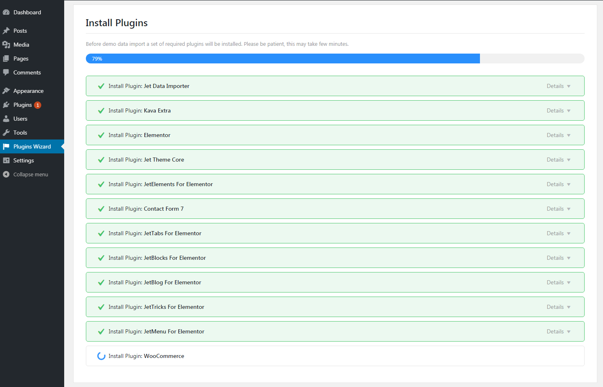Image resolution: width=603 pixels, height=387 pixels.
Task: Click the Media library icon
Action: (x=6, y=45)
